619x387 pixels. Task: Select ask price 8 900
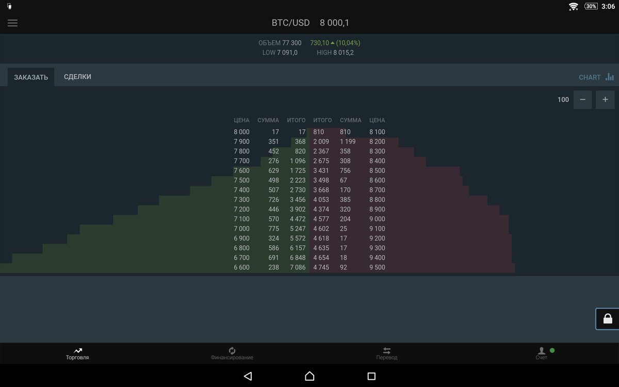(x=377, y=209)
